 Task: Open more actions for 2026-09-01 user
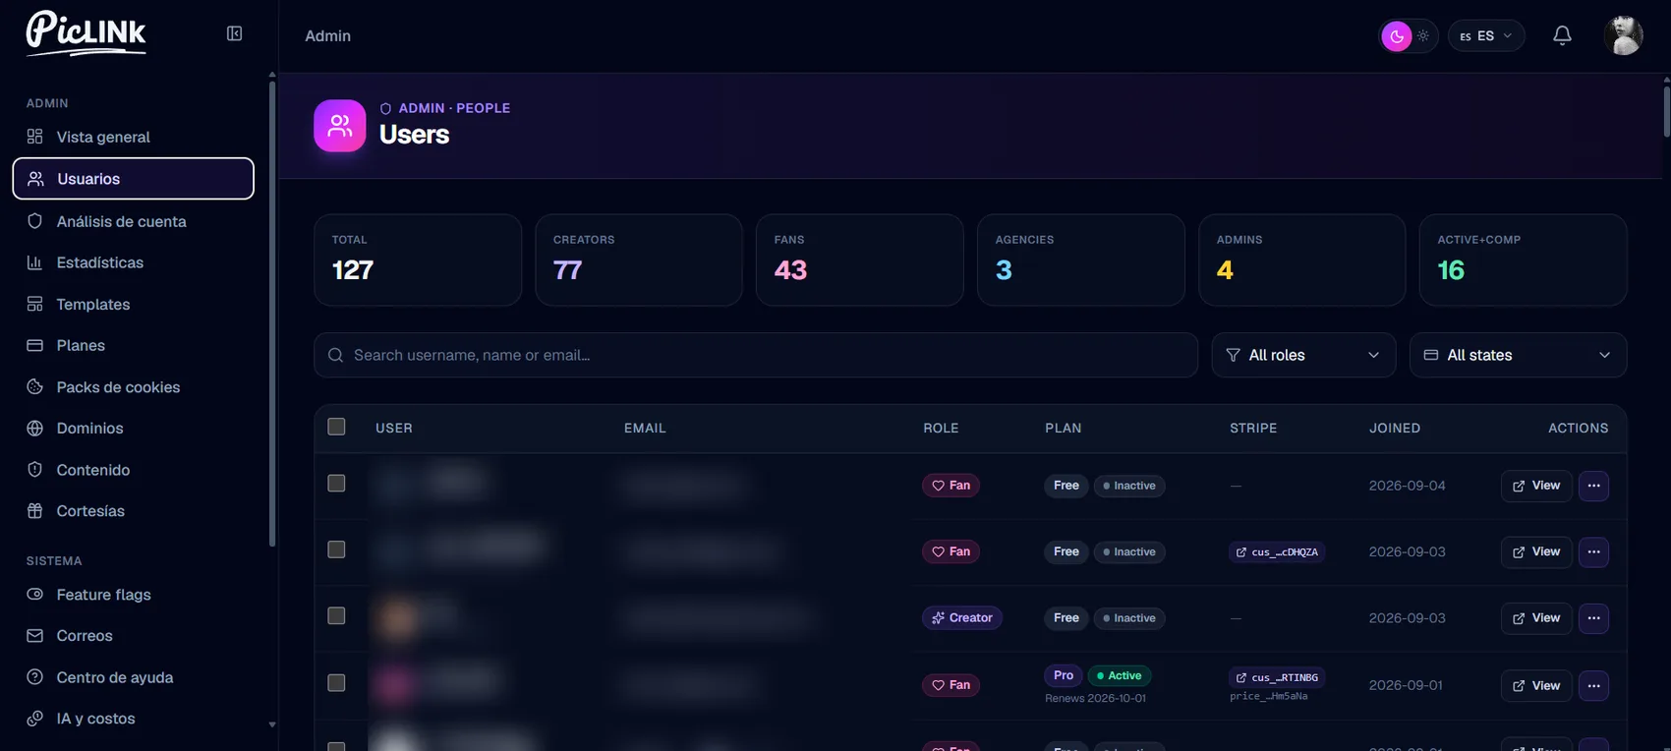coord(1593,685)
